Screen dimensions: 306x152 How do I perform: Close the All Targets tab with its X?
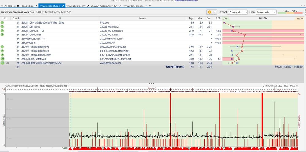18,6
